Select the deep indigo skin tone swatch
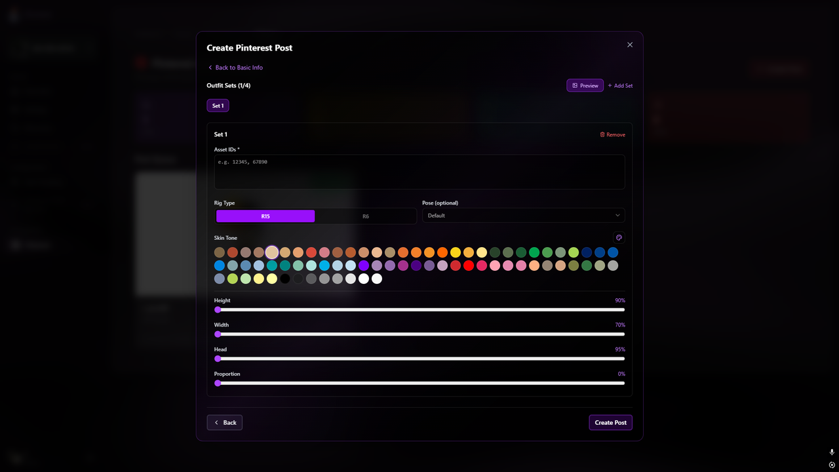 pyautogui.click(x=416, y=265)
